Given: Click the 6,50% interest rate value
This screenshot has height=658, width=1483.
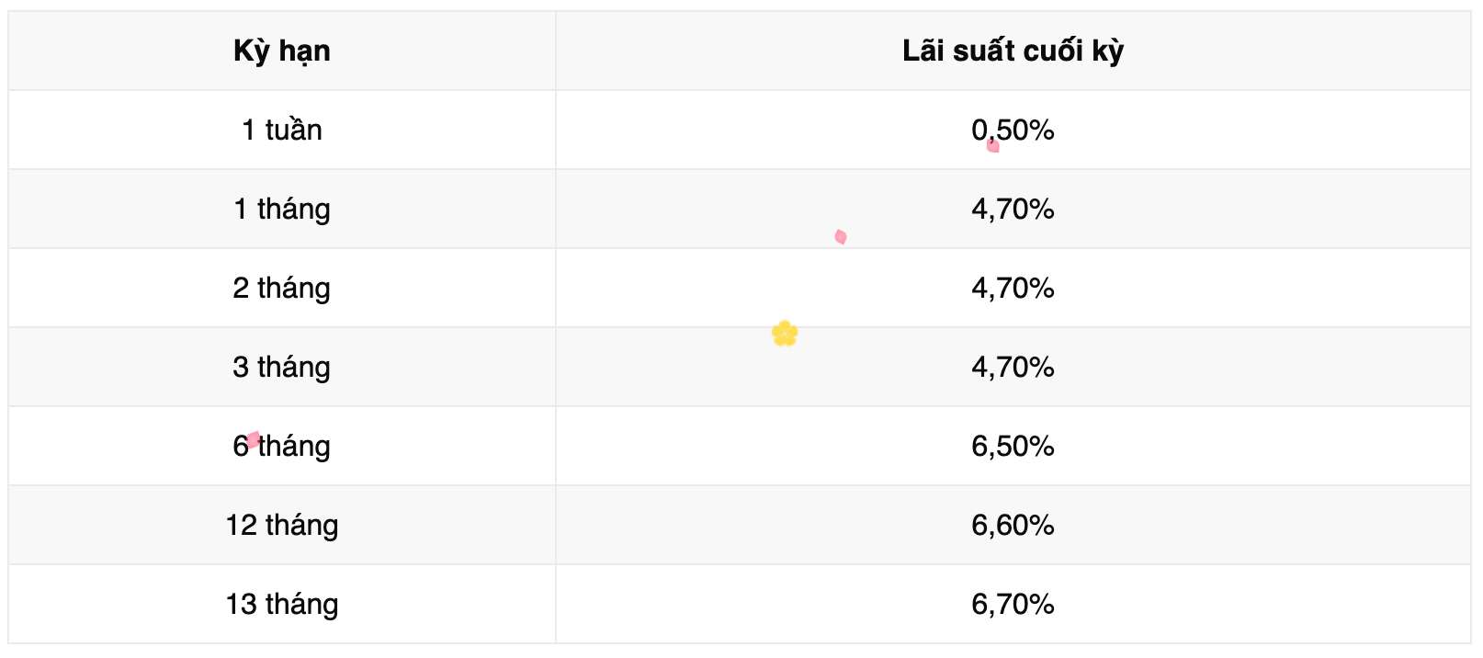Looking at the screenshot, I should 1013,446.
